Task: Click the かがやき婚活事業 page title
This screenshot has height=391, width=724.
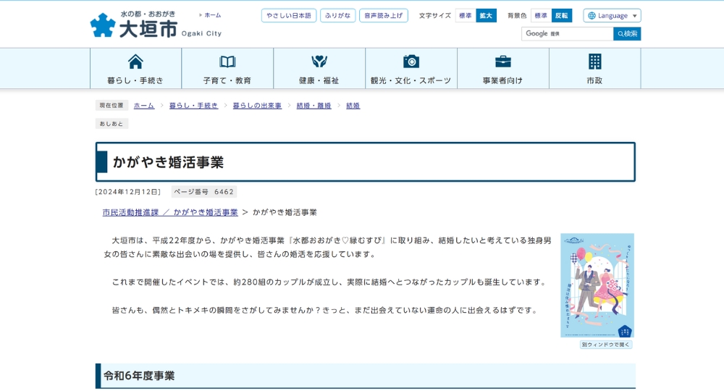Action: (168, 162)
